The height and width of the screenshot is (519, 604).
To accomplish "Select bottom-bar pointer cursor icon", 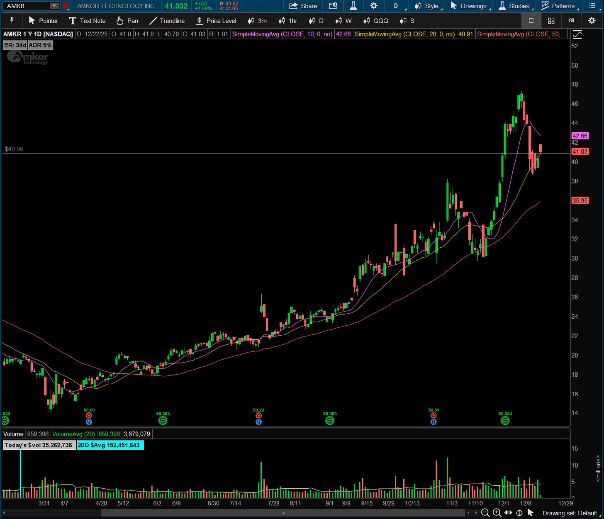I will click(x=530, y=513).
